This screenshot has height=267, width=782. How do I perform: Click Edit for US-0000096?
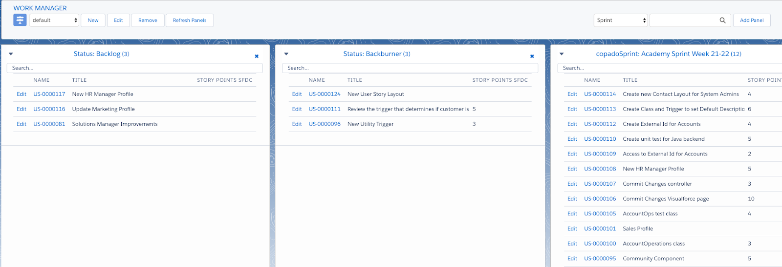point(297,124)
